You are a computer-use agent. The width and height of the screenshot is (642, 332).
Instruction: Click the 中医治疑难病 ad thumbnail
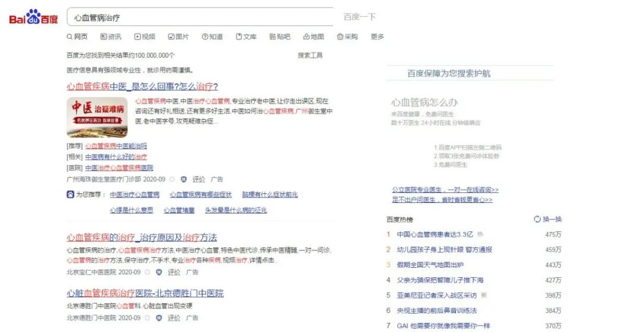(x=97, y=117)
